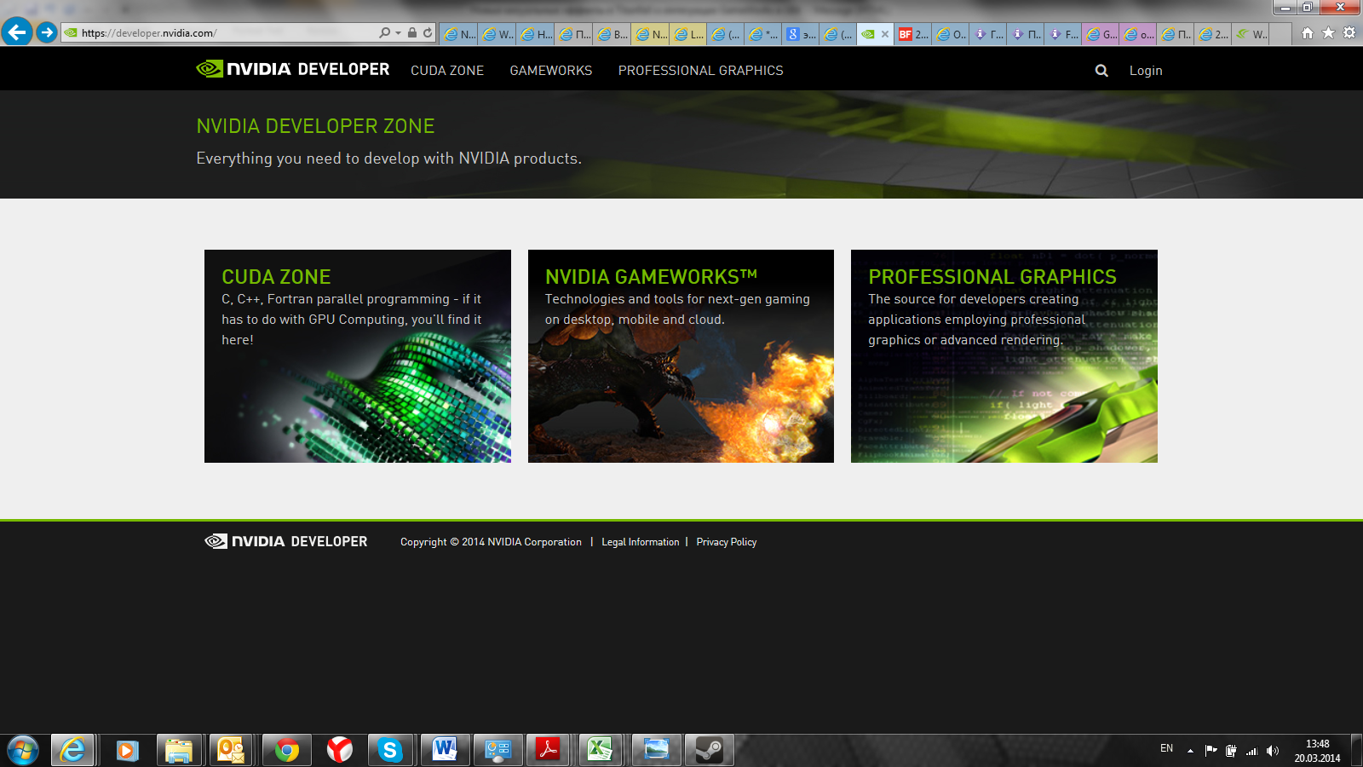Image resolution: width=1363 pixels, height=767 pixels.
Task: Select the NVIDIA DEVELOPER ZONE heading
Action: tap(315, 126)
